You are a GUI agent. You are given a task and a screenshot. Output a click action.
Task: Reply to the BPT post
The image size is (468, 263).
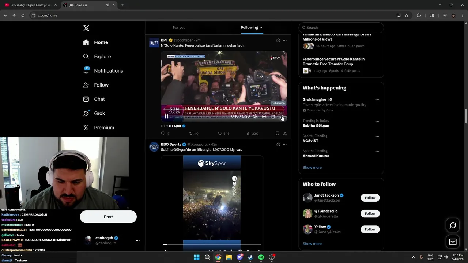(x=165, y=133)
